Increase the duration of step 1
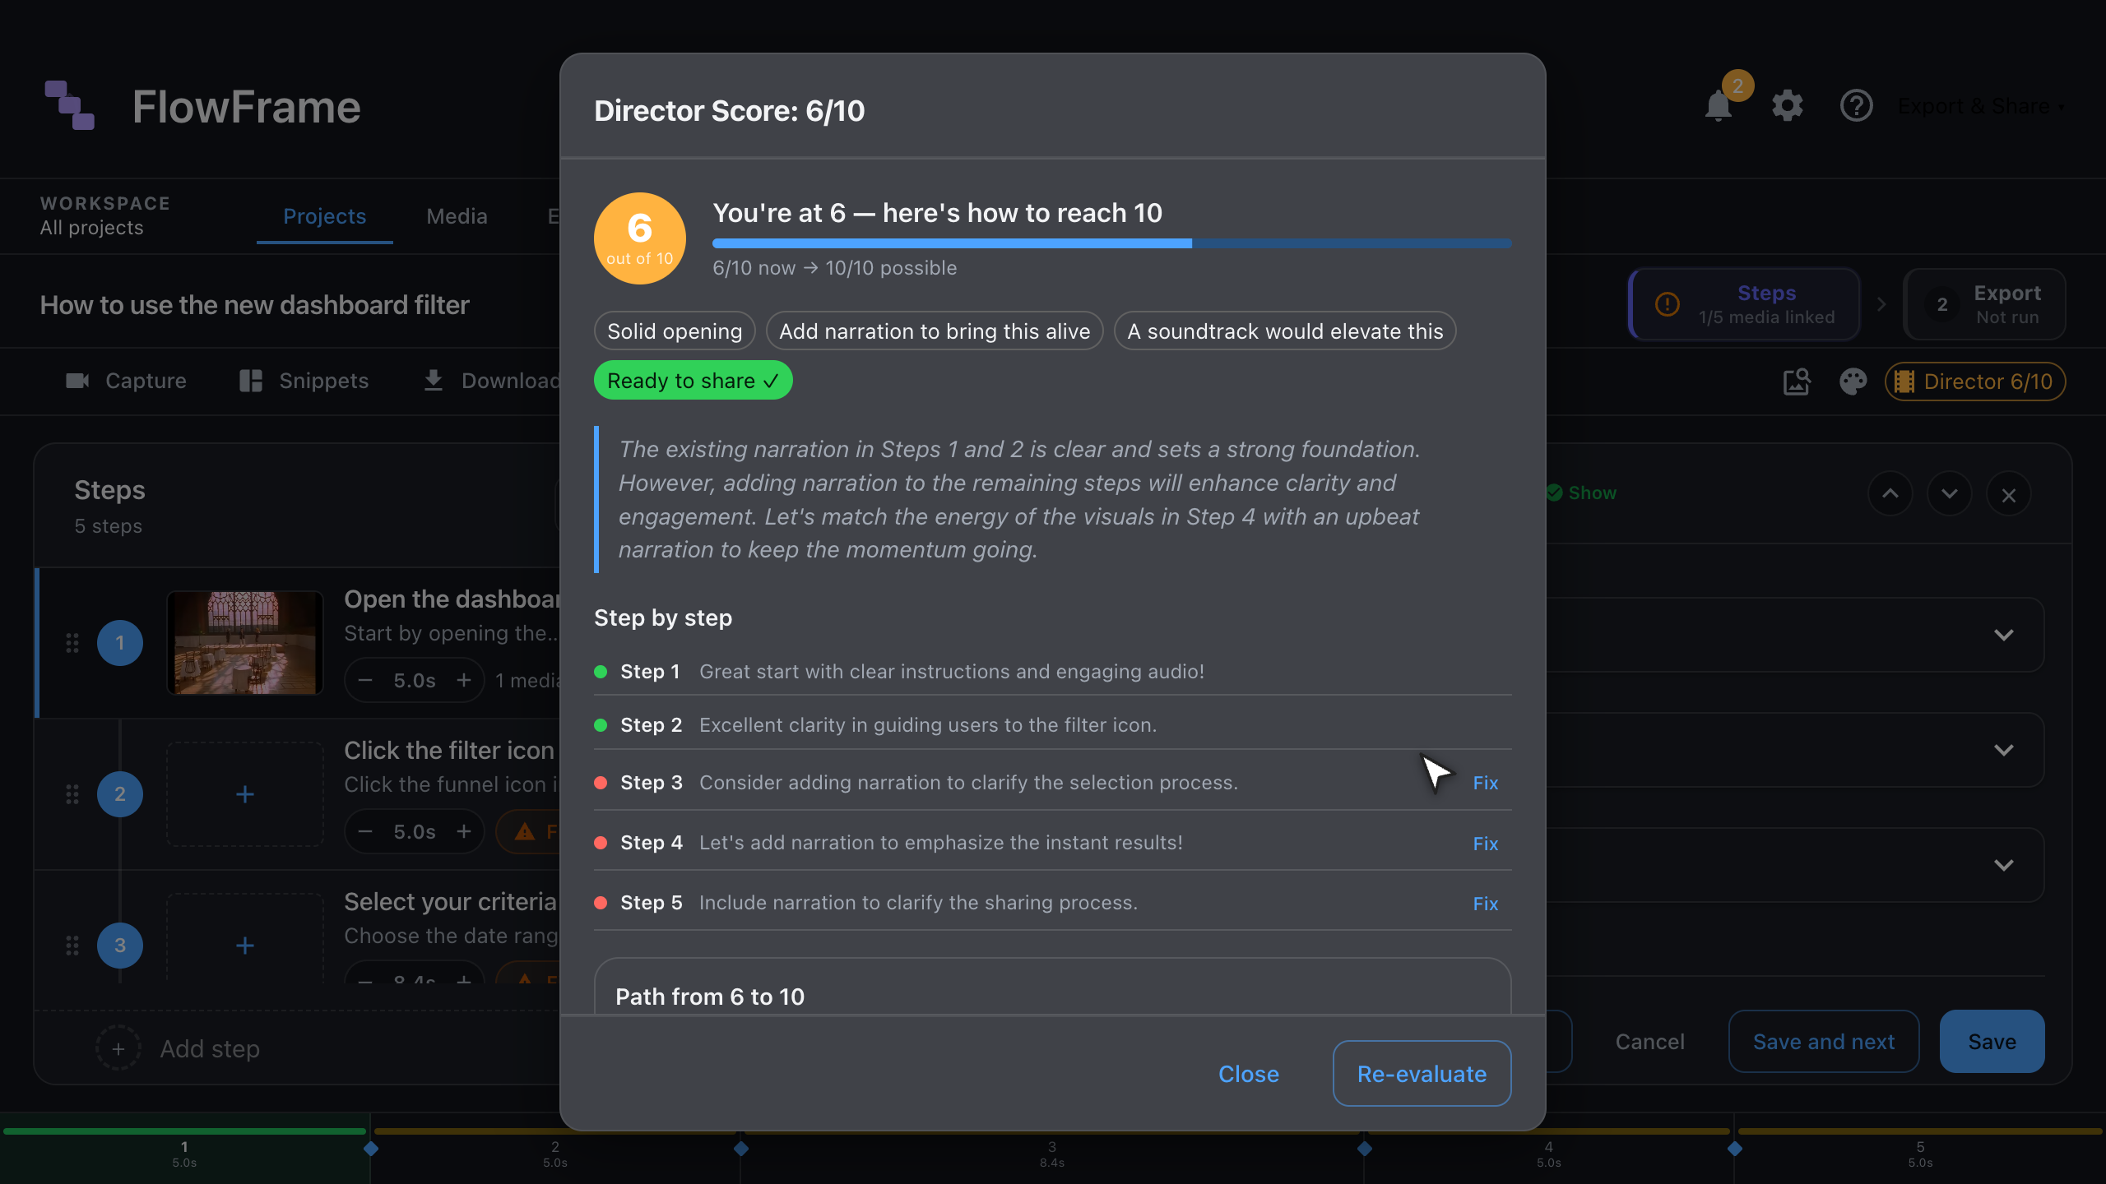This screenshot has height=1184, width=2106. 464,681
